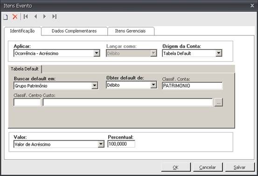
Task: Click the Percentual 100,0000 field
Action: tap(121, 144)
